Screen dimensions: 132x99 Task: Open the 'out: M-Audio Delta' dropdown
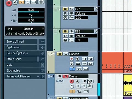pos(25,34)
